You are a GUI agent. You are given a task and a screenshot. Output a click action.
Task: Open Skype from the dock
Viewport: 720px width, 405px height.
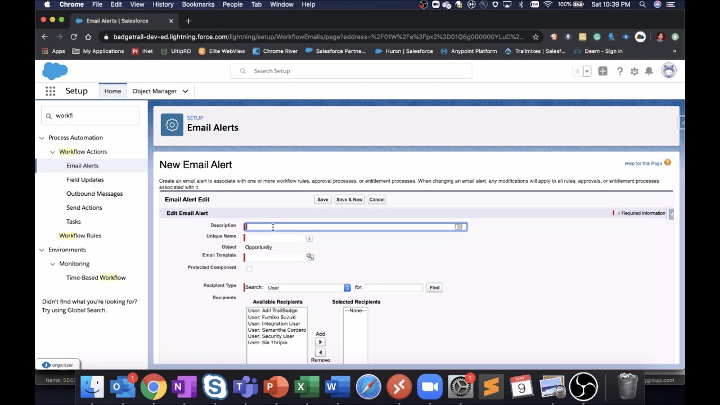(x=214, y=387)
